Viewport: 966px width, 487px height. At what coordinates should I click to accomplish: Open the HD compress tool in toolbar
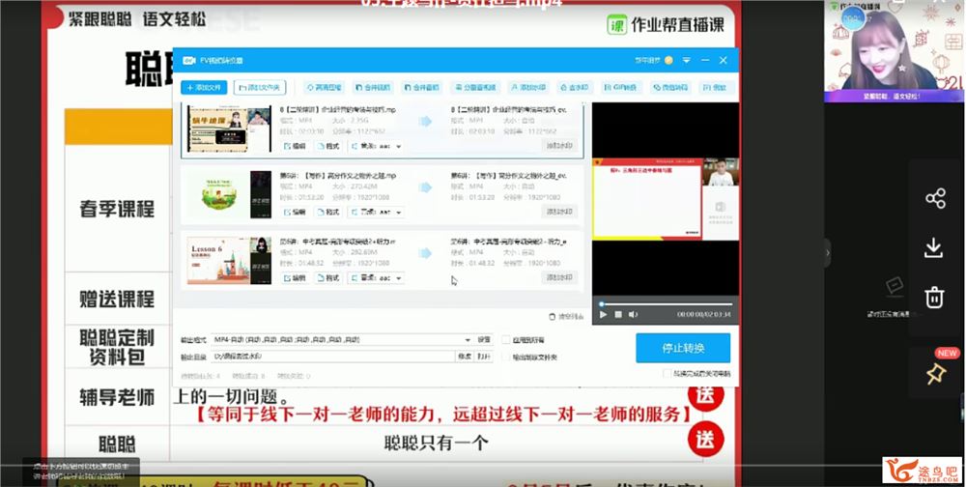point(324,88)
